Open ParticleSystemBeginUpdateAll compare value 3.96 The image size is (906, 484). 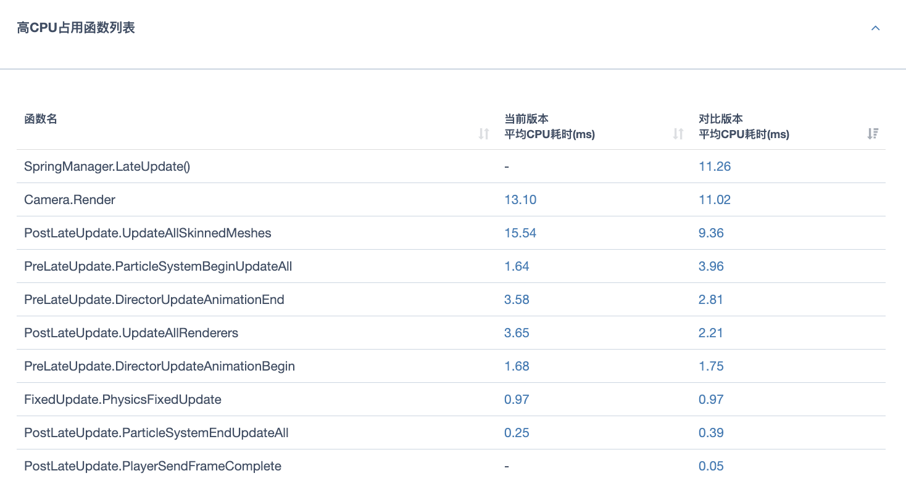711,266
